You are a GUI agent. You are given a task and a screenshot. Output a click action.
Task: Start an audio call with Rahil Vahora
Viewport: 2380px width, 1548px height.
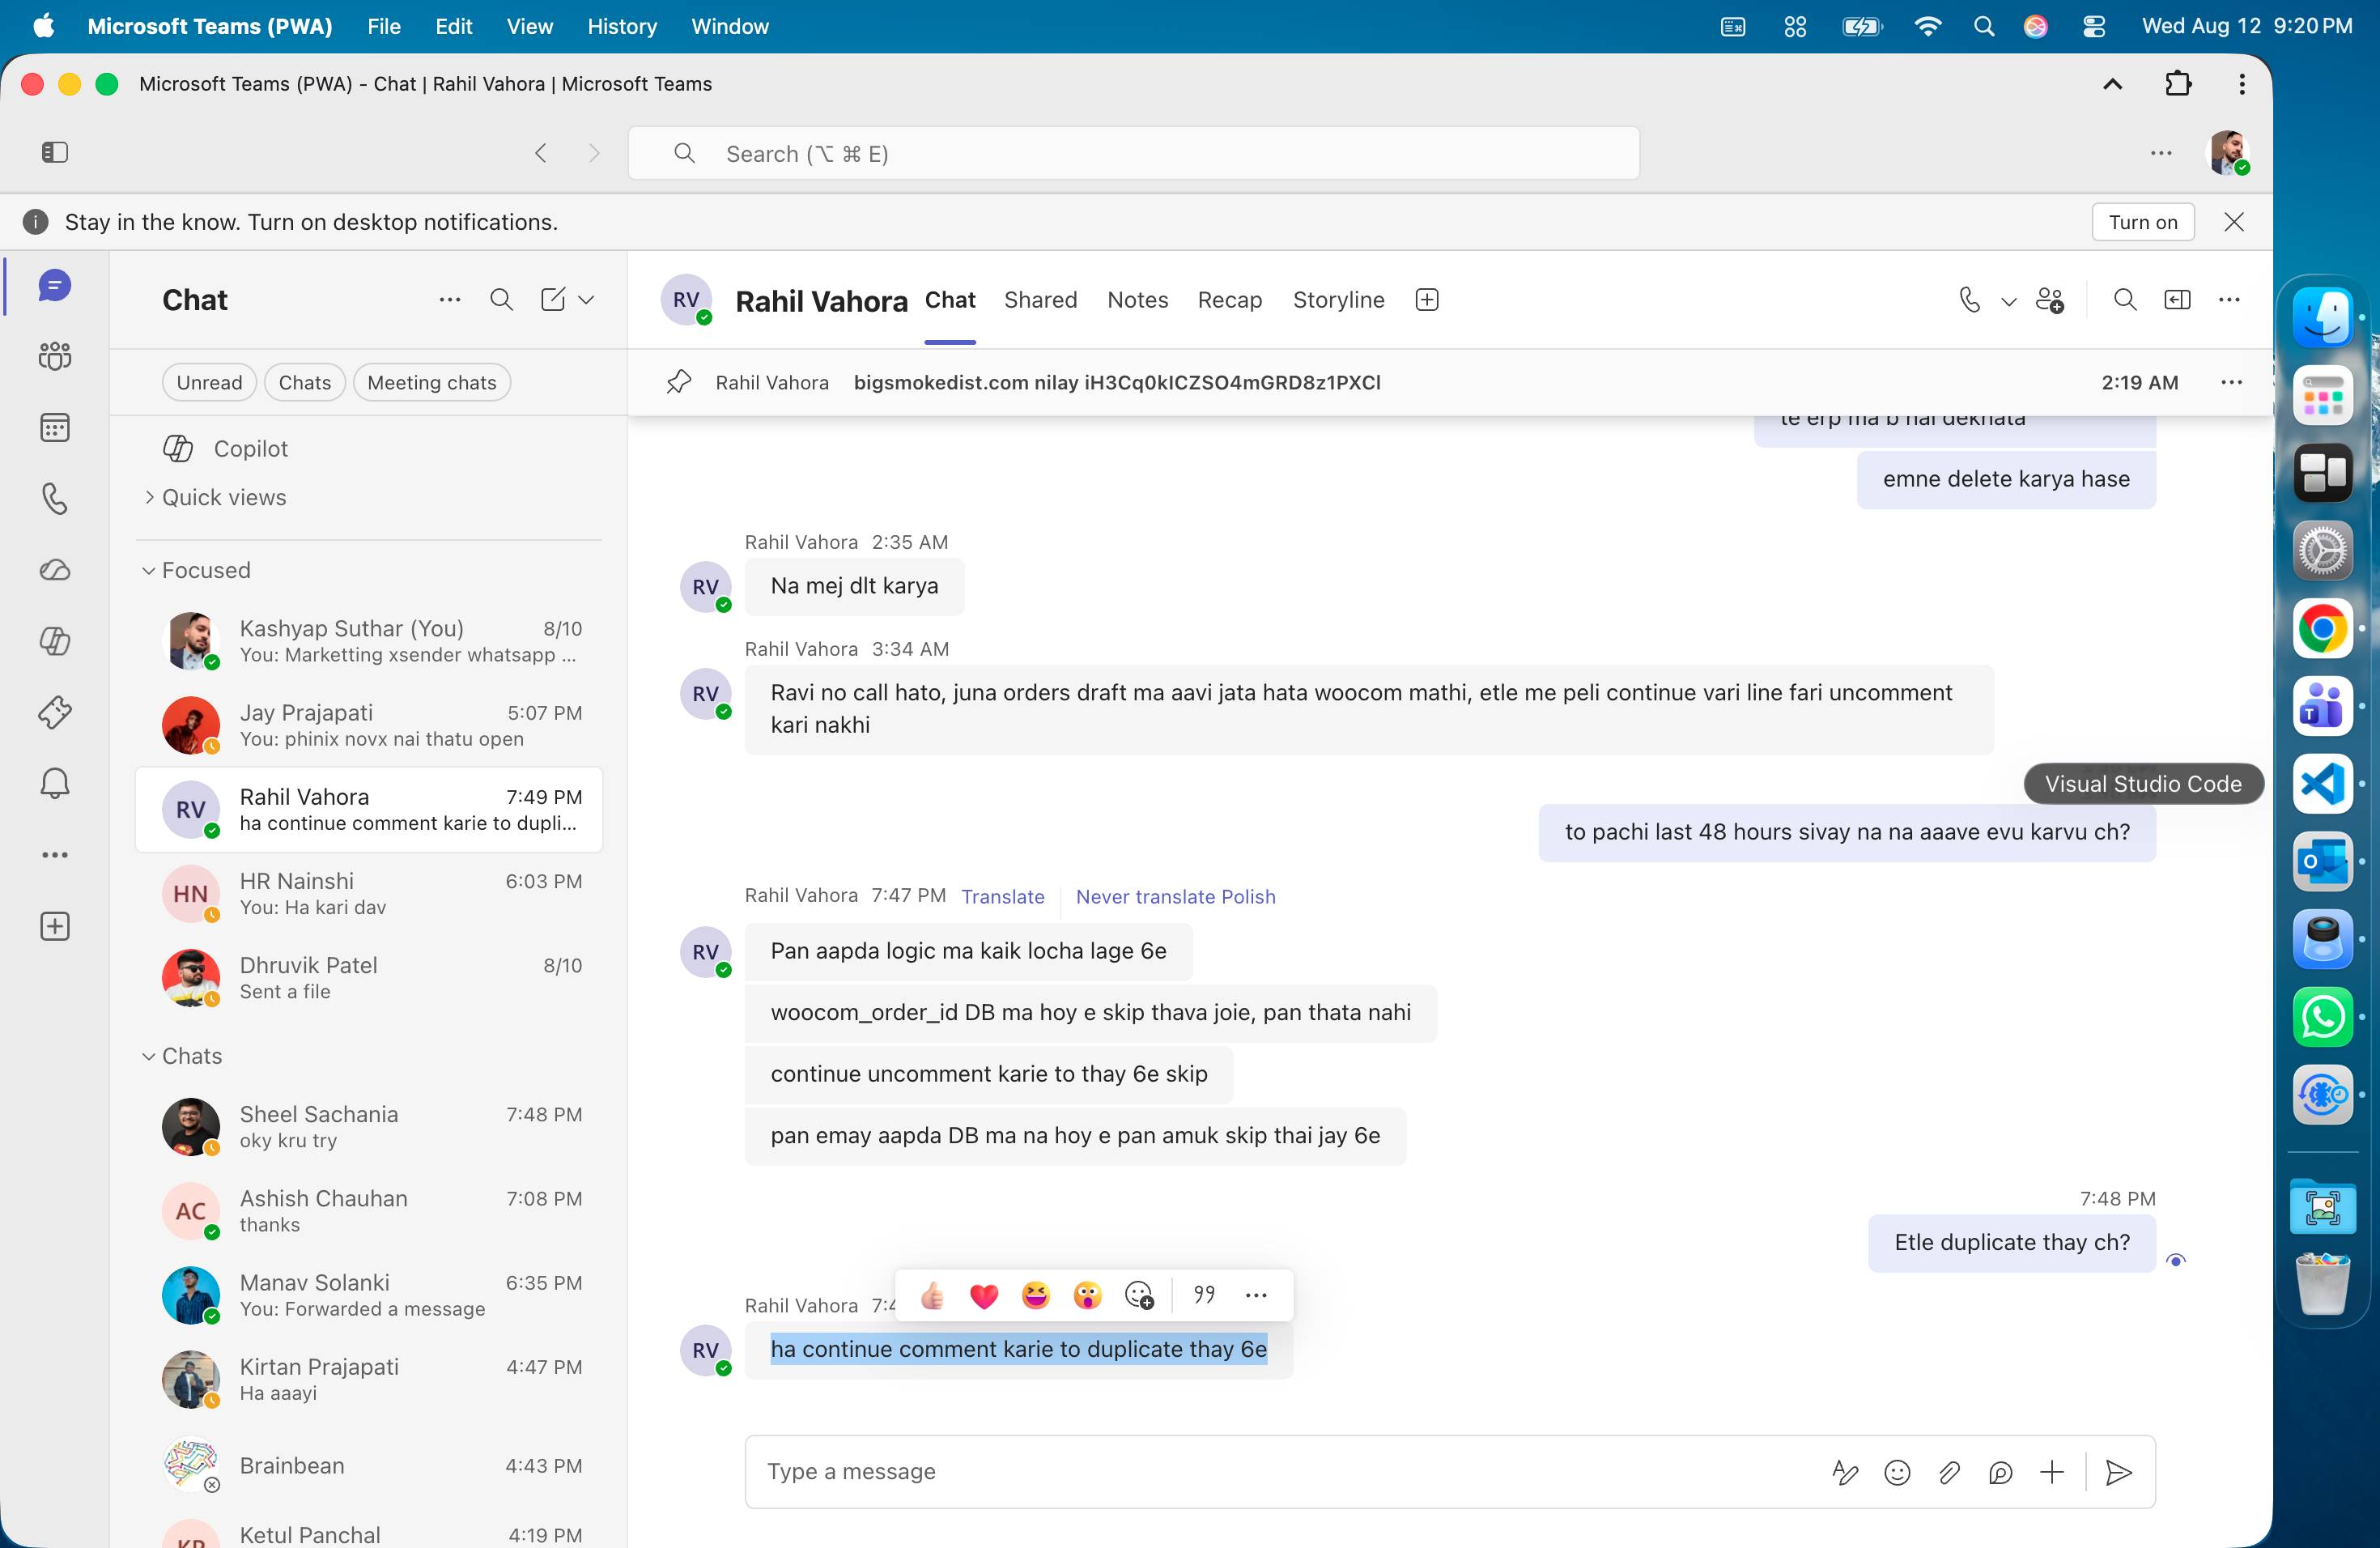point(1969,300)
